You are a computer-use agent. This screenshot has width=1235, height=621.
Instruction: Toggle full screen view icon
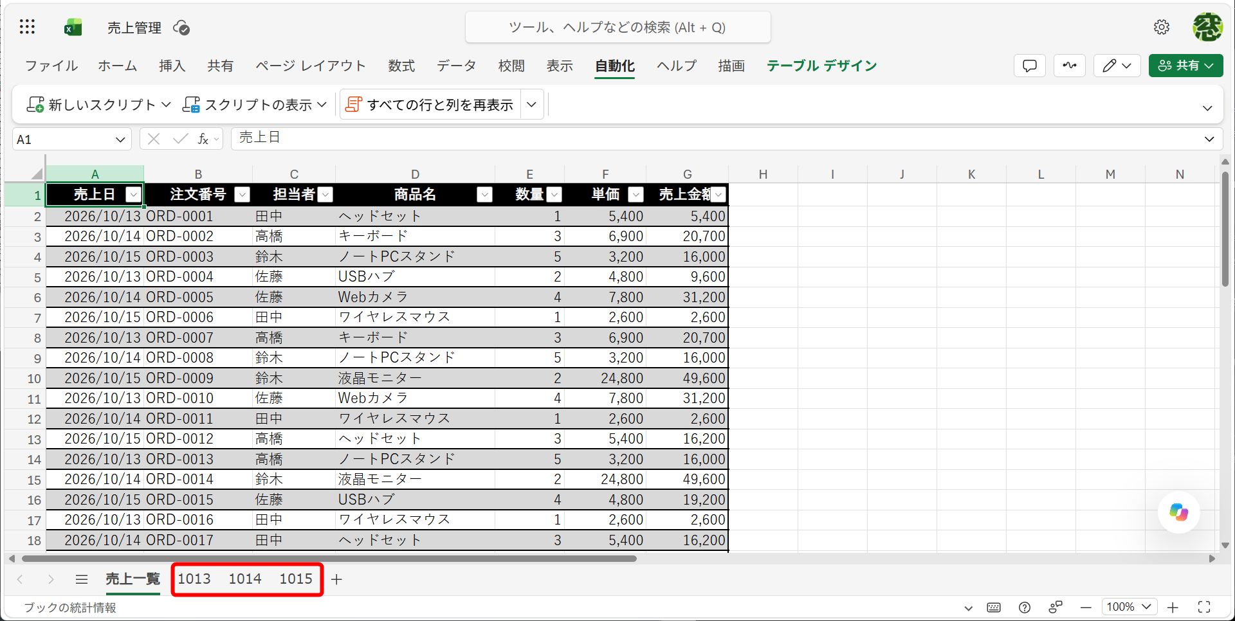(1204, 607)
